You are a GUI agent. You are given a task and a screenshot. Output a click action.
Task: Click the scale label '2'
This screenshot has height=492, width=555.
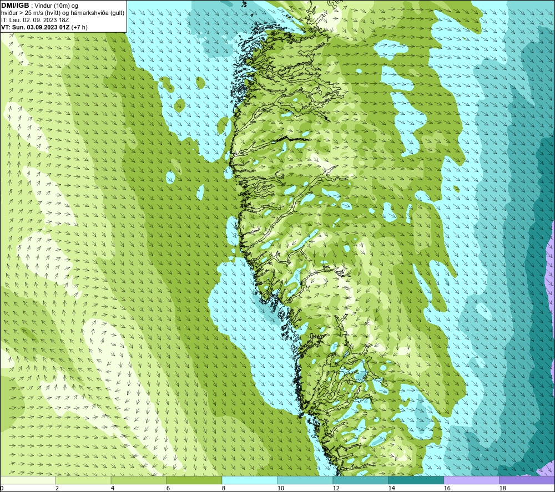[57, 489]
